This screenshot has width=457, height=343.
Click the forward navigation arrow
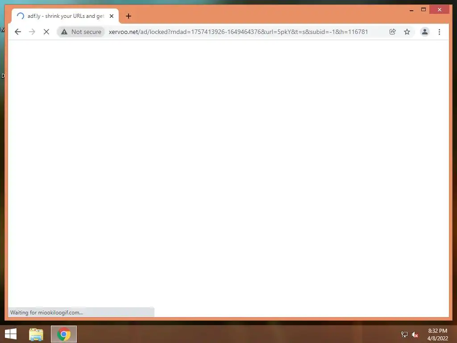coord(32,32)
